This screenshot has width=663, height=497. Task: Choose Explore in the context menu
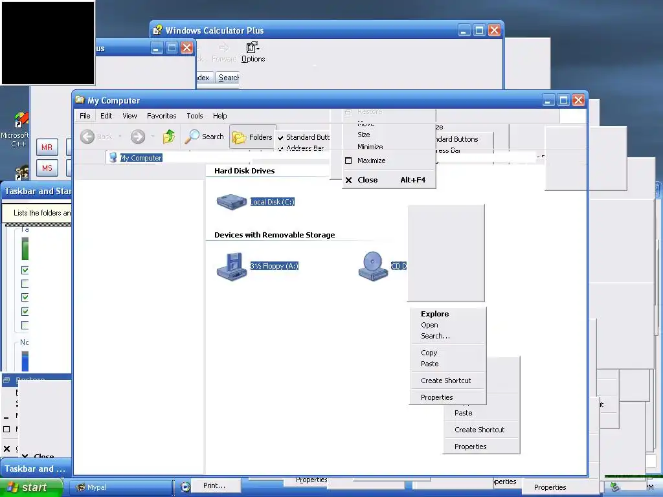pyautogui.click(x=448, y=314)
